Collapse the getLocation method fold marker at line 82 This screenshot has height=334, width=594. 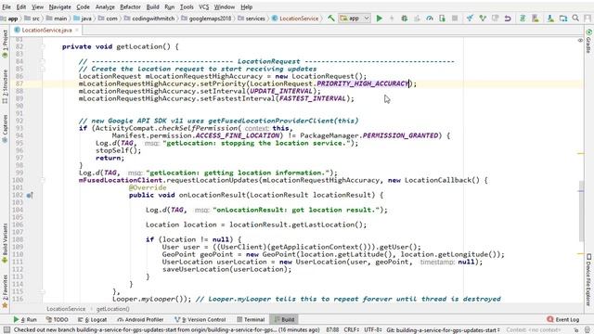coord(43,46)
